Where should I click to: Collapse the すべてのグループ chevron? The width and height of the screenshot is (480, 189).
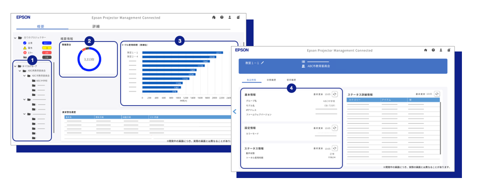click(x=15, y=66)
